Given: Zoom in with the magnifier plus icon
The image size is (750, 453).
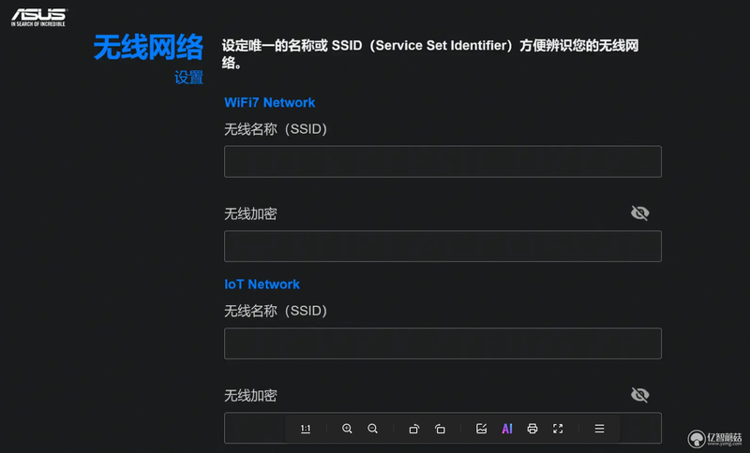Looking at the screenshot, I should click(347, 429).
